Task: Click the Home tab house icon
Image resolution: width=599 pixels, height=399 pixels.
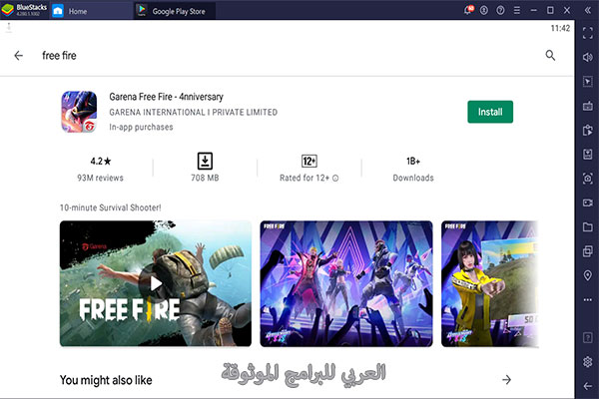Action: [x=58, y=11]
